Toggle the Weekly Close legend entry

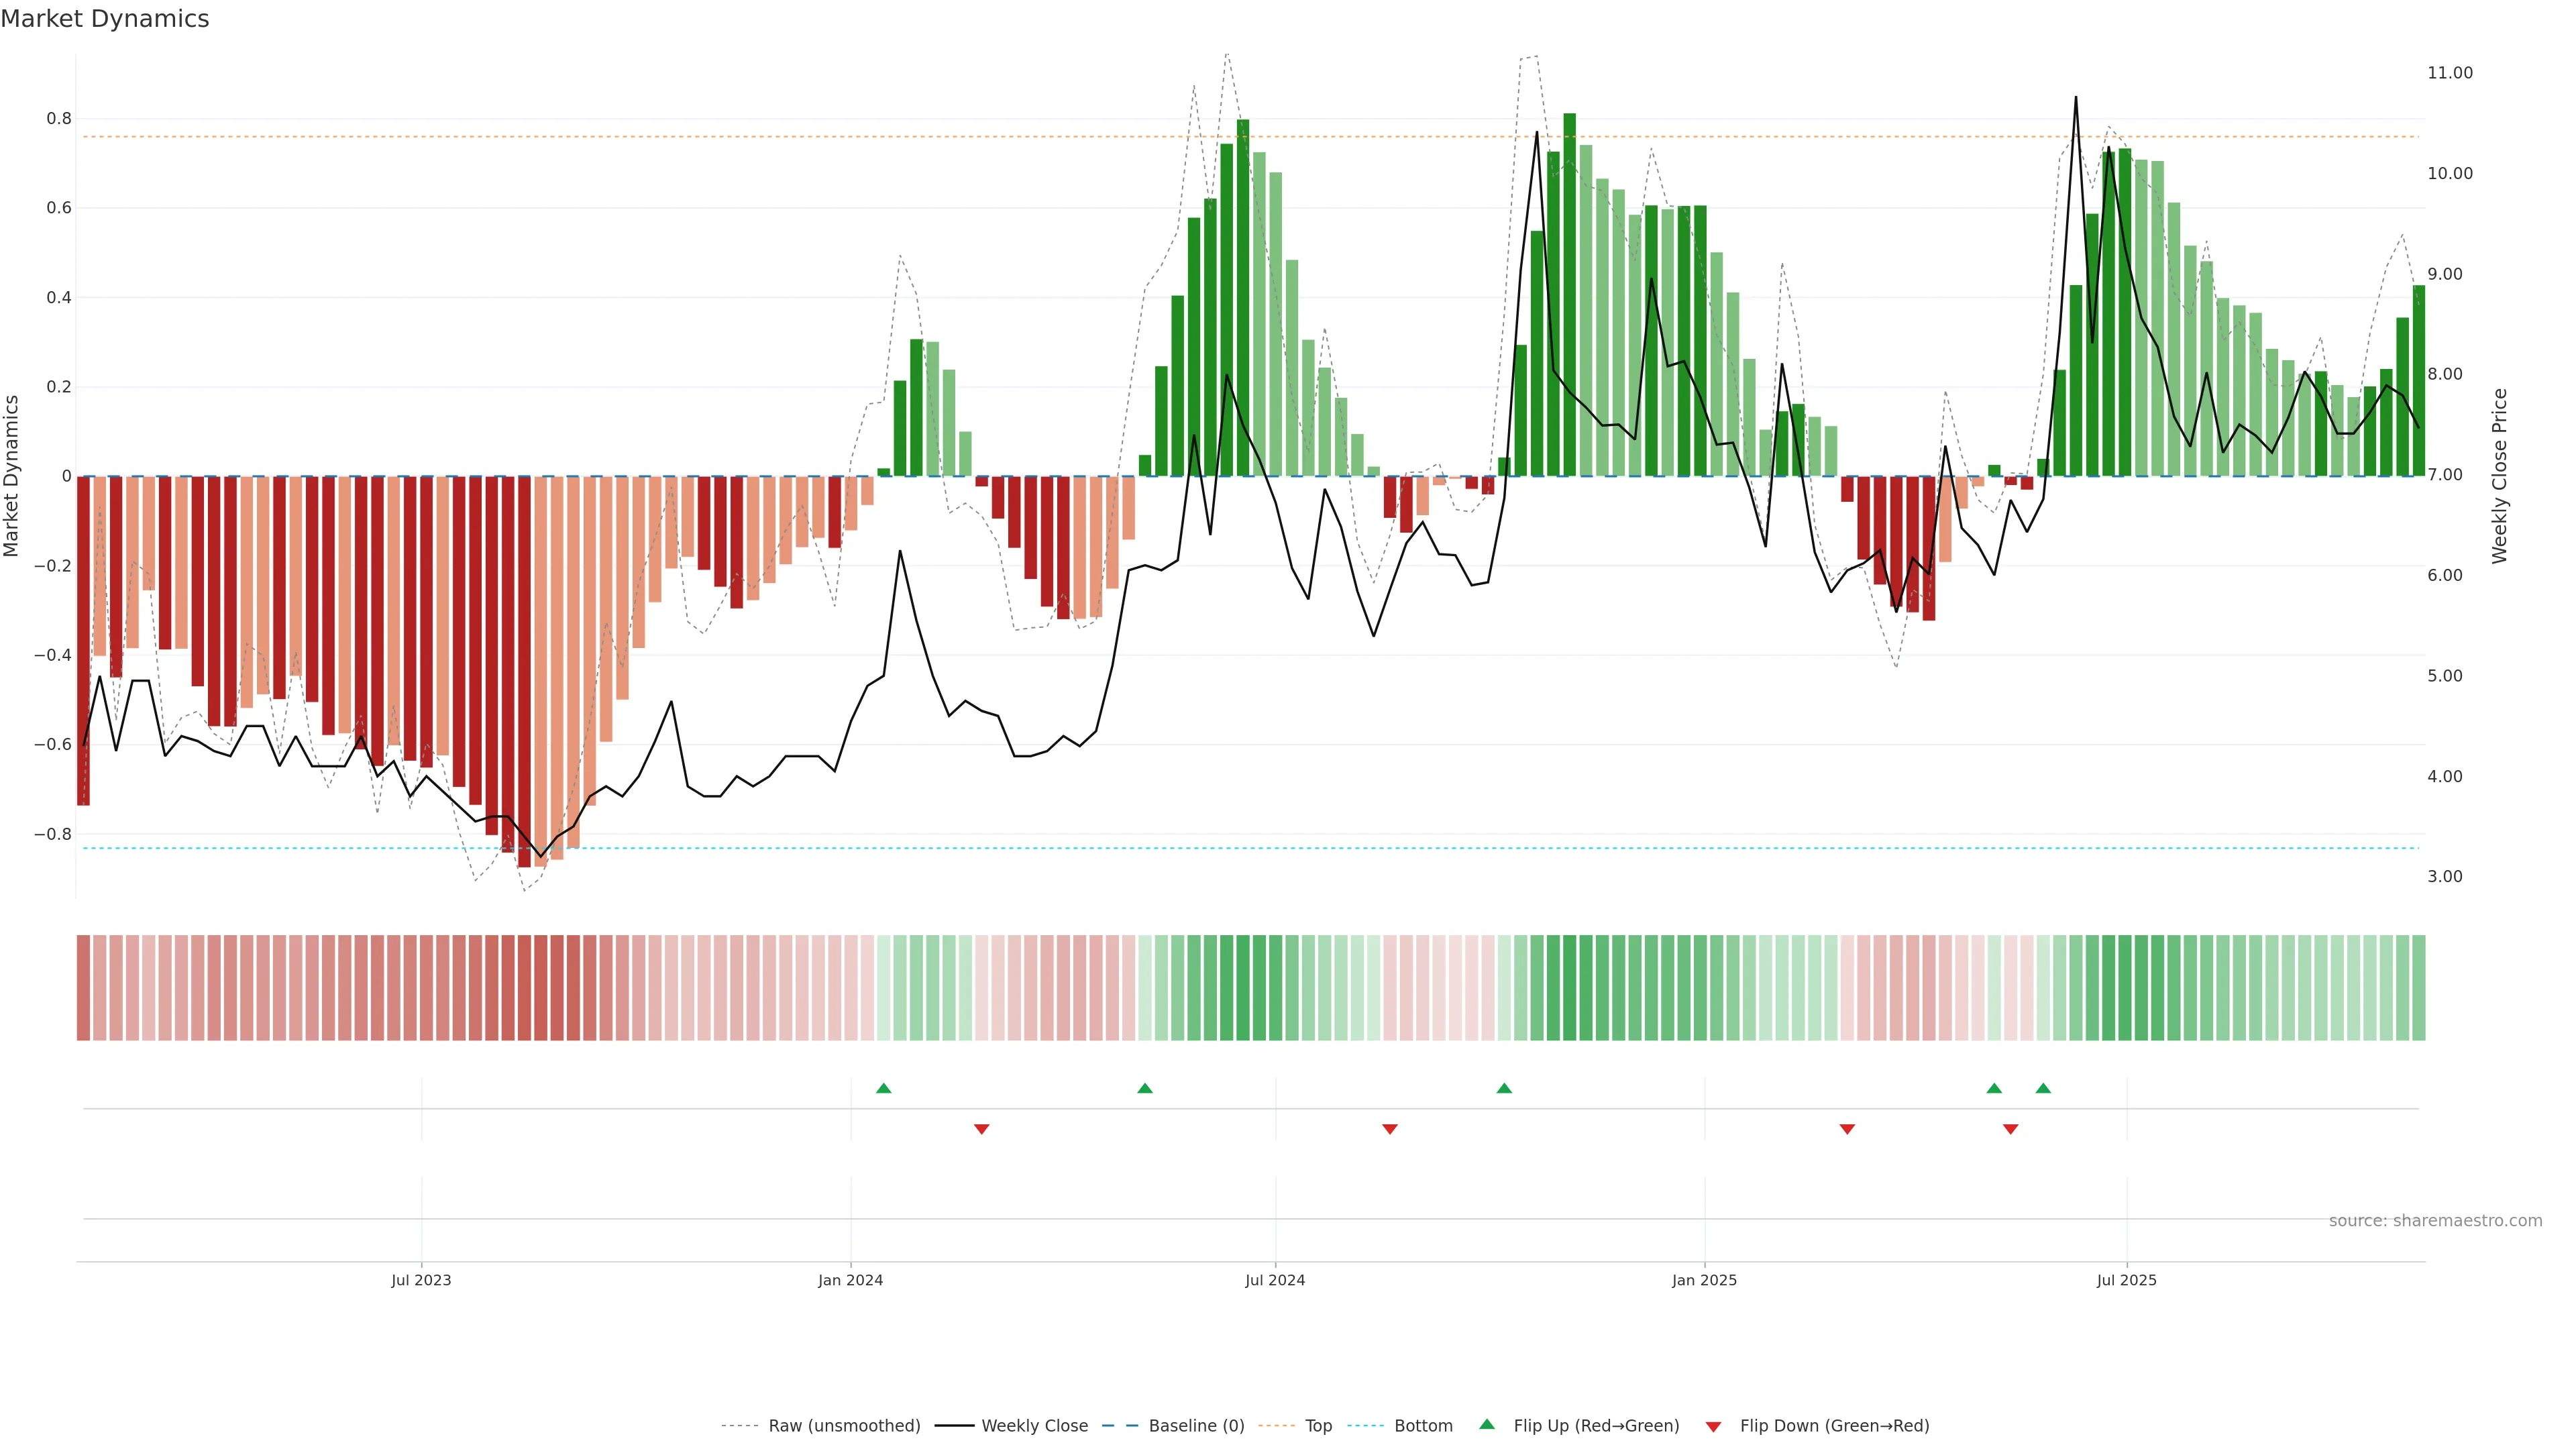(1034, 1426)
